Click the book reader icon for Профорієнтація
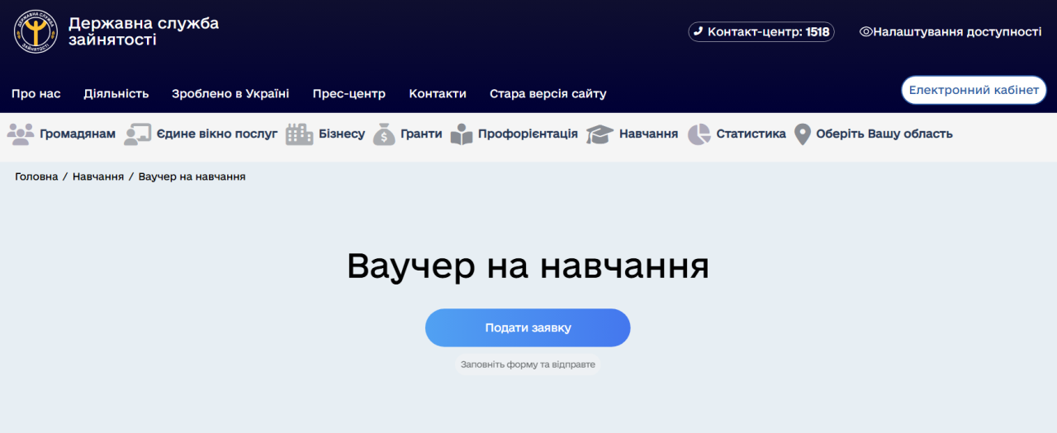Viewport: 1057px width, 433px height. click(x=462, y=134)
